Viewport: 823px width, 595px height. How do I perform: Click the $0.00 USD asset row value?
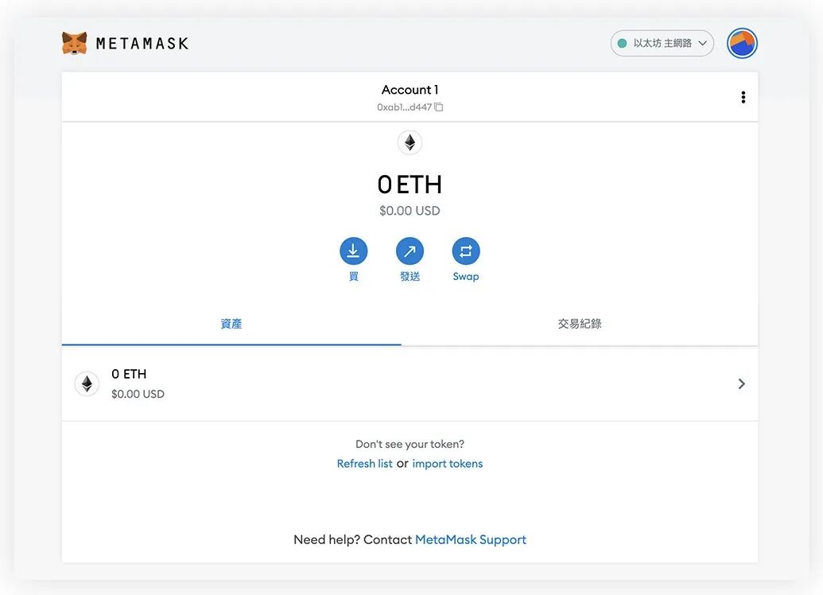tap(138, 394)
